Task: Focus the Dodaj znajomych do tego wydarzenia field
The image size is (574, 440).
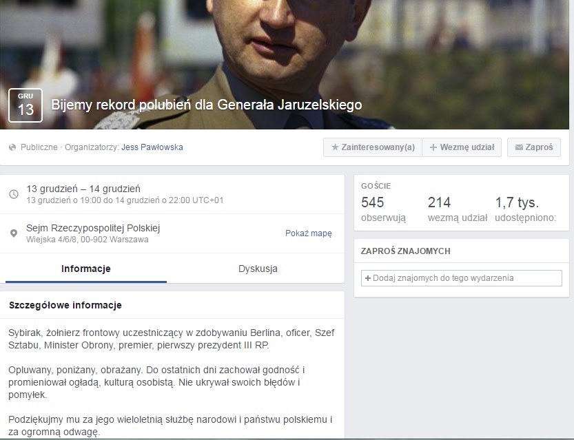Action: [x=461, y=278]
